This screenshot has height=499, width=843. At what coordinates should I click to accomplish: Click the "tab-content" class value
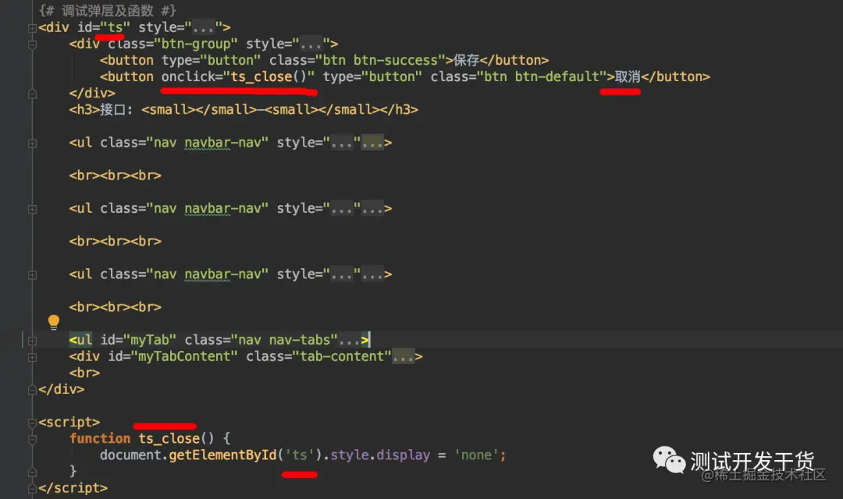pyautogui.click(x=342, y=356)
